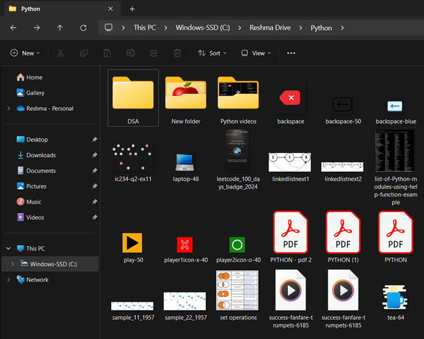
Task: Expand the Network tree node
Action: point(8,280)
